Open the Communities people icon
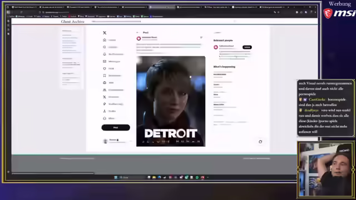Screen dimensions: 356x200 pos(105,90)
